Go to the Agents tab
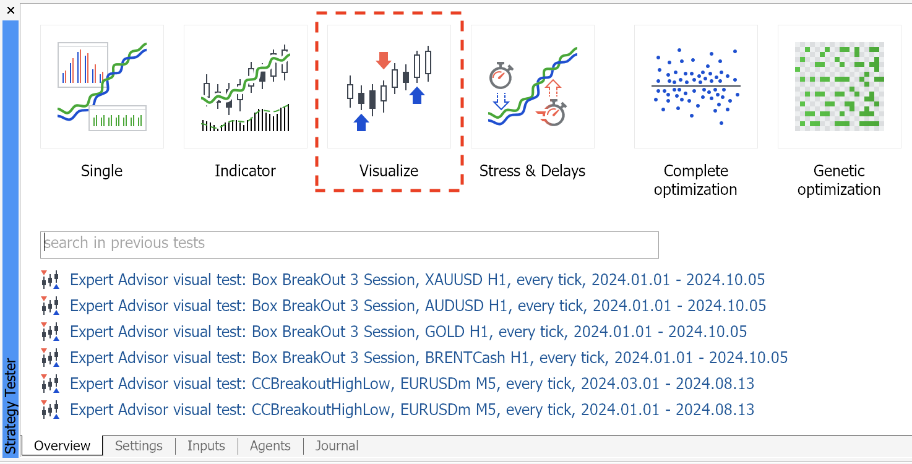This screenshot has width=912, height=464. pyautogui.click(x=270, y=446)
